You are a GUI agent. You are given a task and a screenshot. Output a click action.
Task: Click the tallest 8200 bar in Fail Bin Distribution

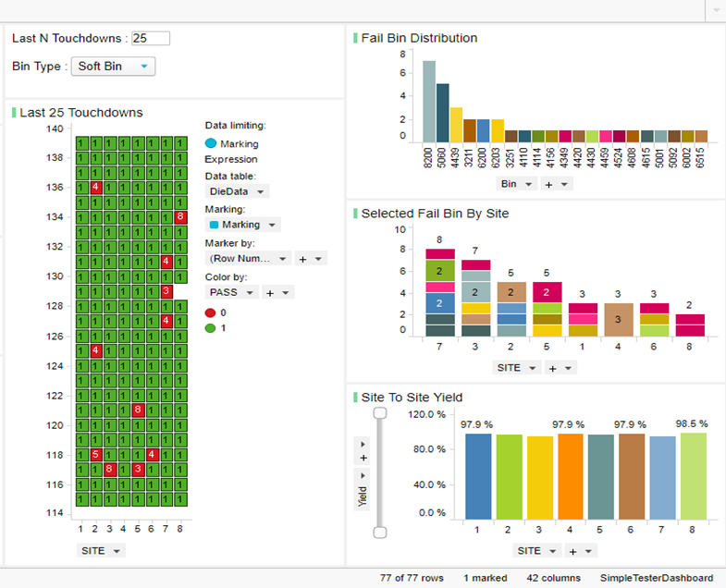point(429,102)
